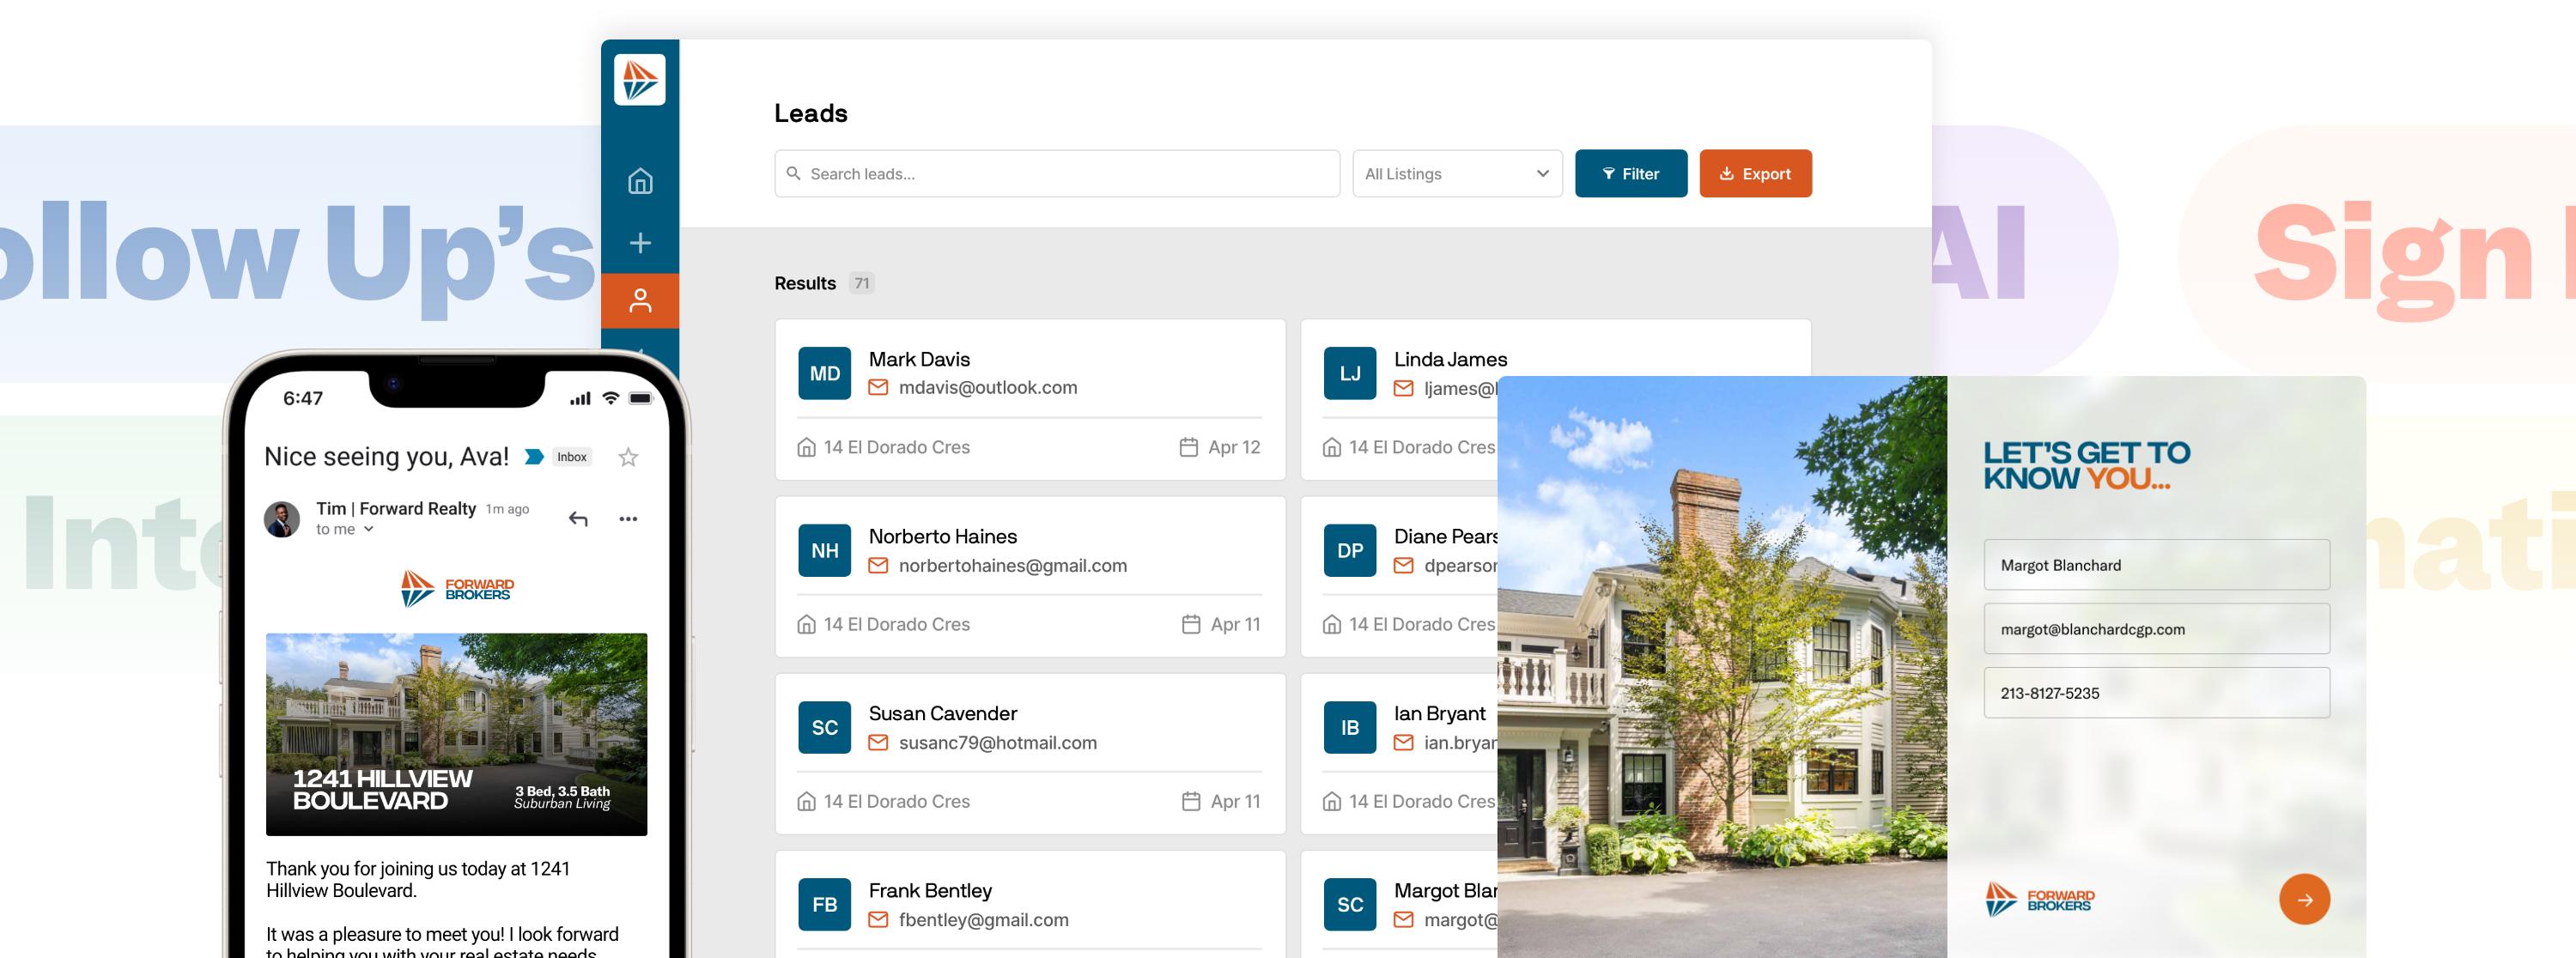The height and width of the screenshot is (958, 2576).
Task: Click Ian Bryant email envelope icon
Action: coord(1403,742)
